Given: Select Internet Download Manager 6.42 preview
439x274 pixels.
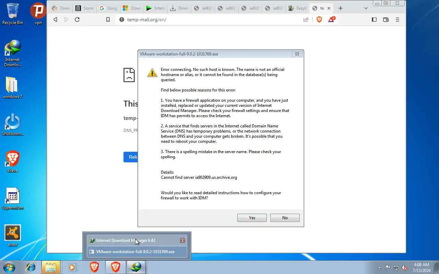Looking at the screenshot, I should tap(137, 240).
